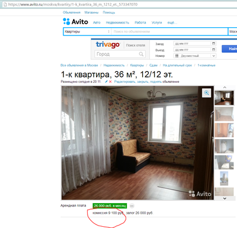Select the third photo thumbnail
237x228 pixels.
click(x=224, y=130)
